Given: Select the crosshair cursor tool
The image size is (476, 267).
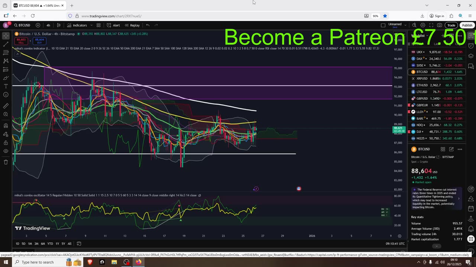Looking at the screenshot, I should point(6,36).
